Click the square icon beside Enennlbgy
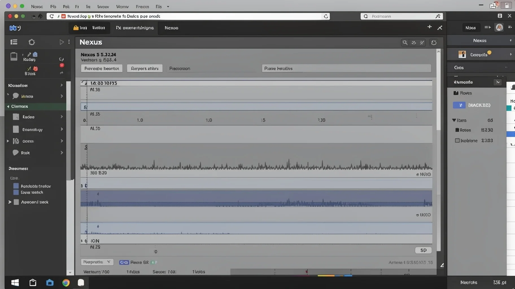The width and height of the screenshot is (515, 289). [x=16, y=129]
